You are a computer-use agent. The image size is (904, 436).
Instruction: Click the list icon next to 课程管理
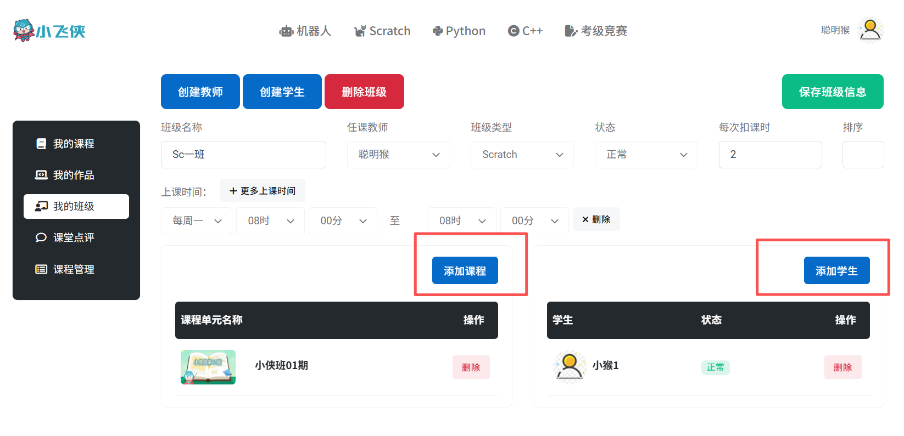coord(41,269)
